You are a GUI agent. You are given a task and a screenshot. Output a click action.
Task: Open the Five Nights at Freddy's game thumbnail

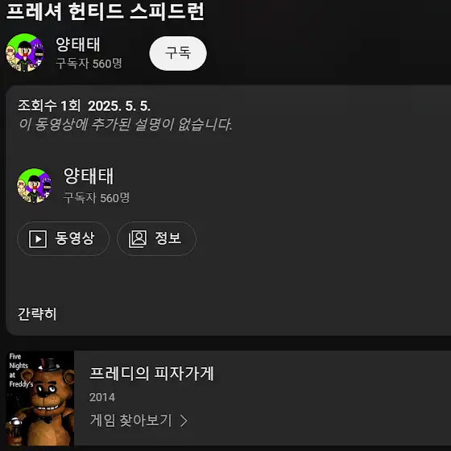[40, 399]
